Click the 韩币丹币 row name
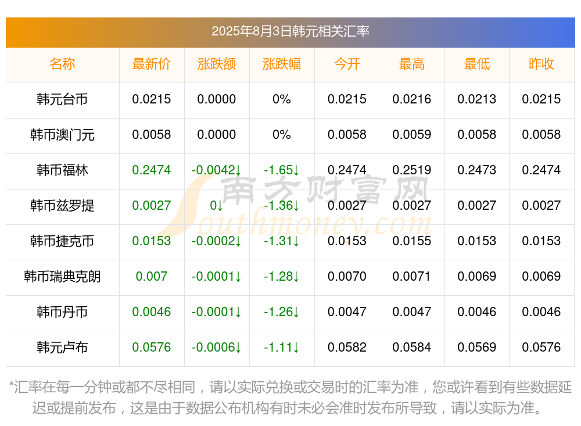Image resolution: width=581 pixels, height=426 pixels. (x=62, y=312)
